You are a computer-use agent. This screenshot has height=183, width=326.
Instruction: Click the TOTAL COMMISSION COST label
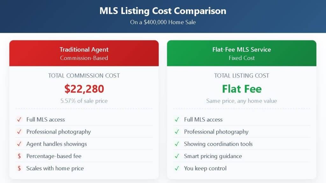[84, 76]
